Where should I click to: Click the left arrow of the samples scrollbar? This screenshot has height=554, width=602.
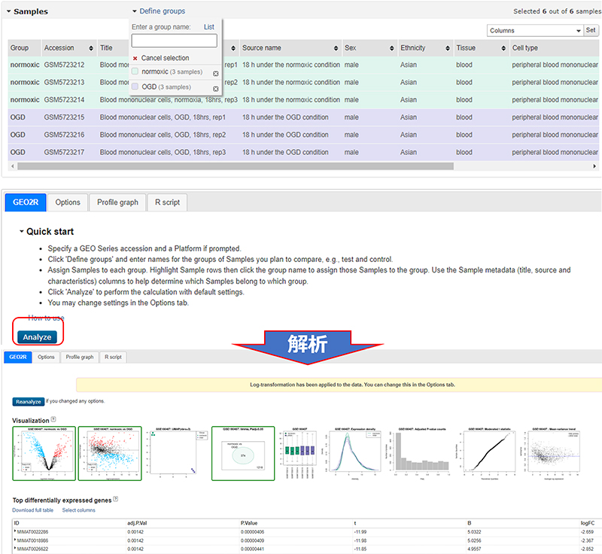pyautogui.click(x=13, y=166)
